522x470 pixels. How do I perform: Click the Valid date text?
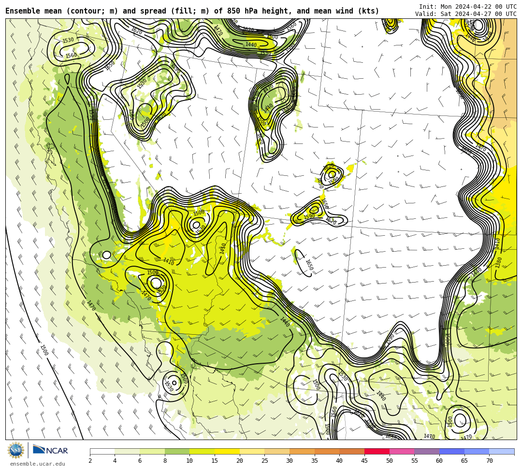point(466,14)
